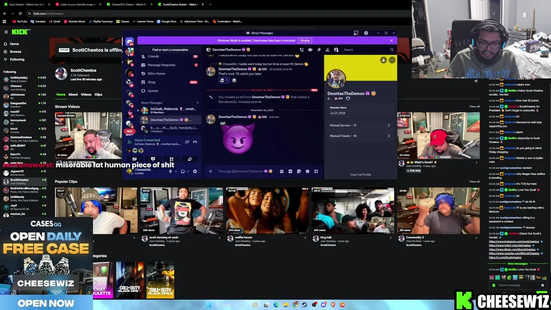The width and height of the screenshot is (551, 310).
Task: Deafen audio with headphones icon
Action: 183,171
